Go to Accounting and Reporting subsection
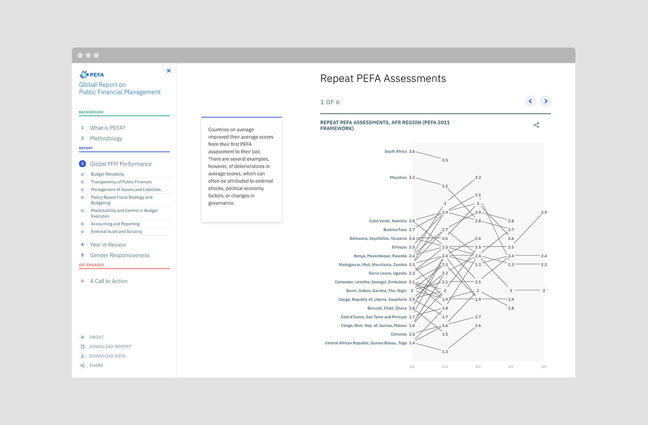The height and width of the screenshot is (425, 648). coord(115,224)
